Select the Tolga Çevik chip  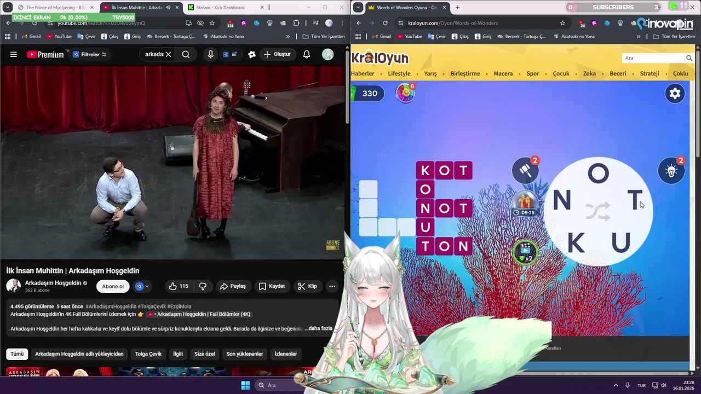[148, 354]
